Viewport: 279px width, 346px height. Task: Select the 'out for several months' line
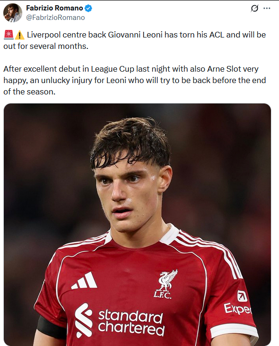46,47
